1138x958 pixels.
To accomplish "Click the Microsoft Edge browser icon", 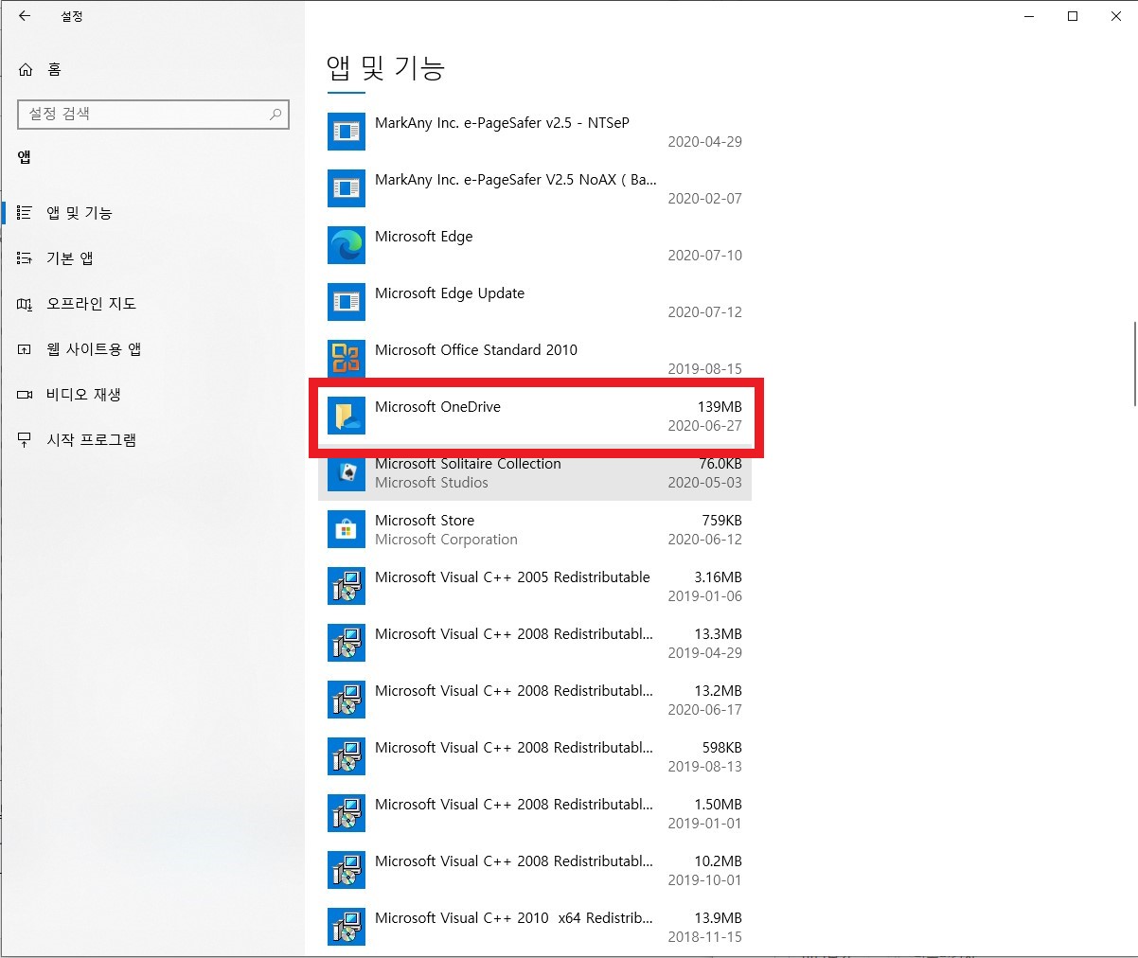I will point(347,245).
